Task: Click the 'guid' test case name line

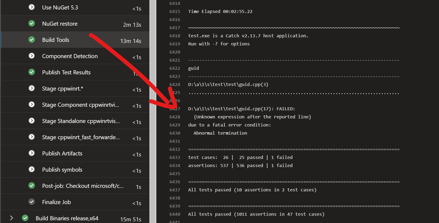Action: coord(194,68)
